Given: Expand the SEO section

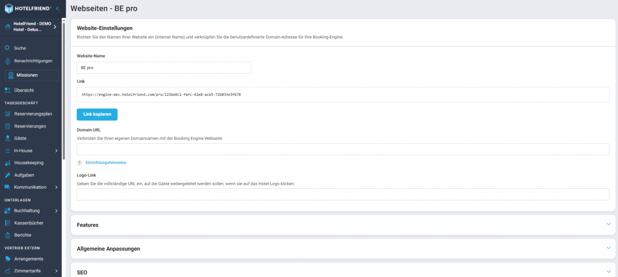Looking at the screenshot, I should [608, 272].
